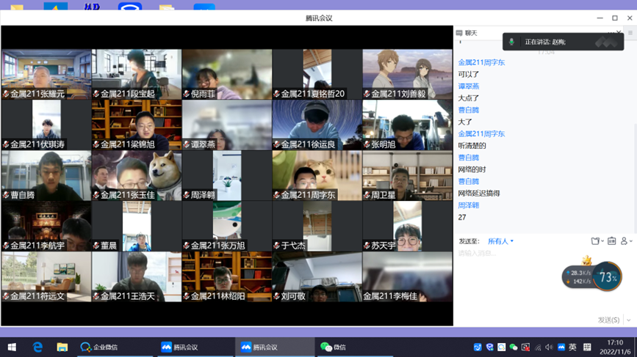The width and height of the screenshot is (637, 357).
Task: Open Microsoft Edge from the taskbar
Action: pyautogui.click(x=37, y=347)
